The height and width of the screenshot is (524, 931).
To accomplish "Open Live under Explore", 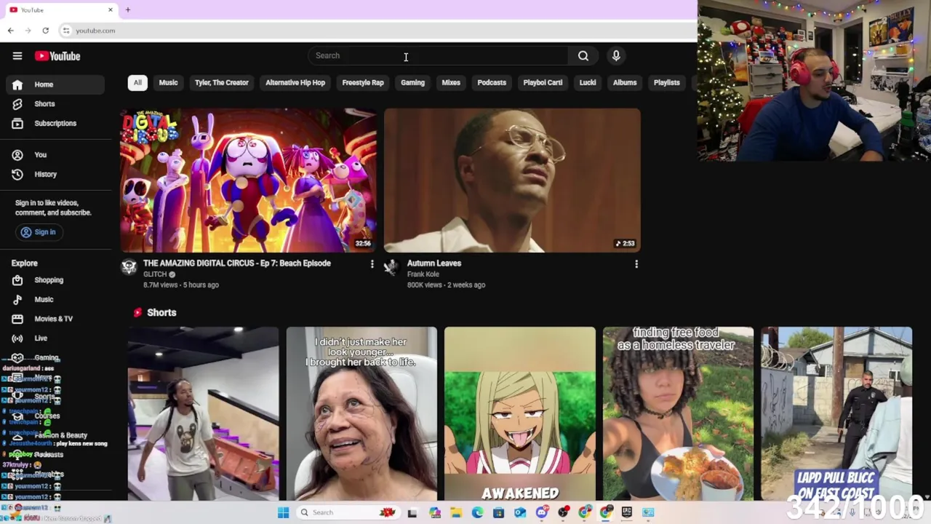I will coord(55,338).
